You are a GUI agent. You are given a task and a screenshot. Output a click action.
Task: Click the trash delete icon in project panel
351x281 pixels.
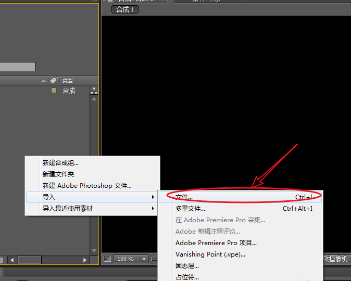(x=1, y=260)
